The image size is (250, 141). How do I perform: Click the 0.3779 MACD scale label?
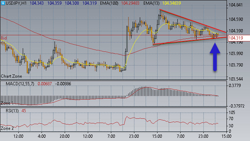[x=235, y=86]
